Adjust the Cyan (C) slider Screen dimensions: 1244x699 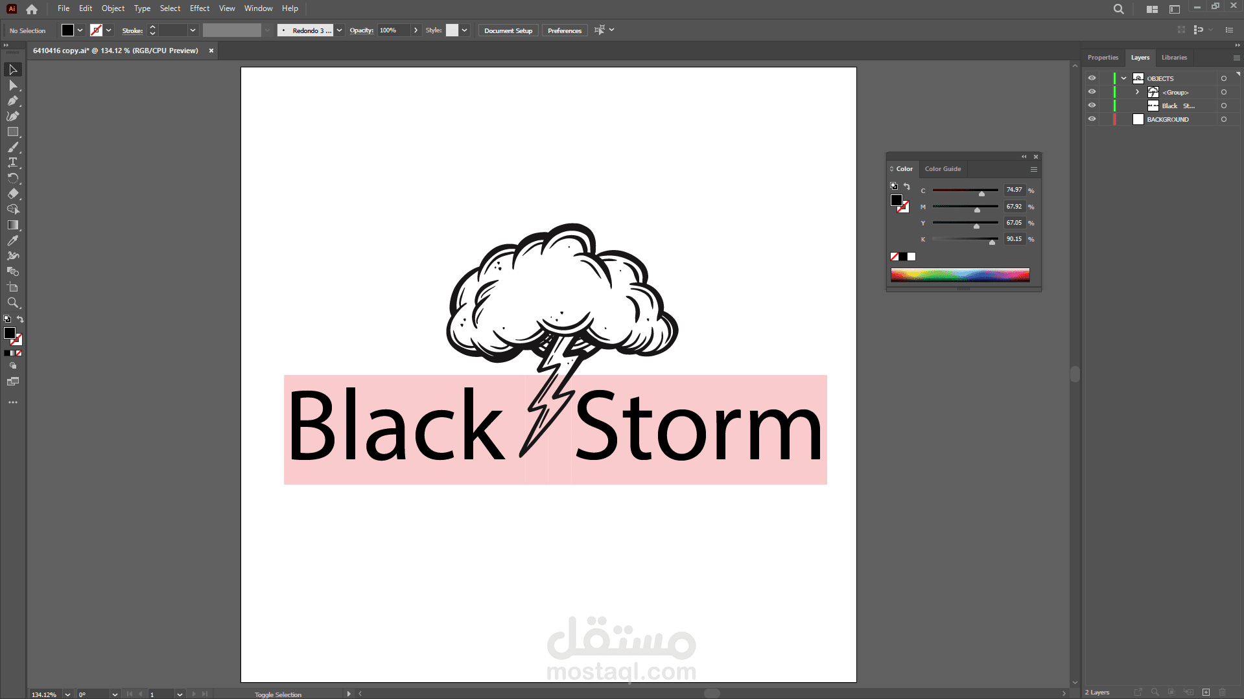tap(965, 190)
